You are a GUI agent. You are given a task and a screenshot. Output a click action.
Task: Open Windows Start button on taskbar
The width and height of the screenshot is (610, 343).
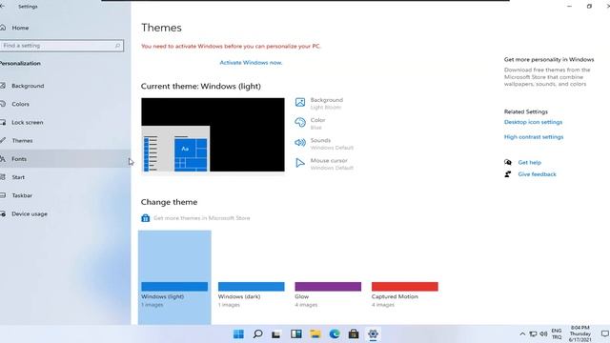[x=238, y=333]
